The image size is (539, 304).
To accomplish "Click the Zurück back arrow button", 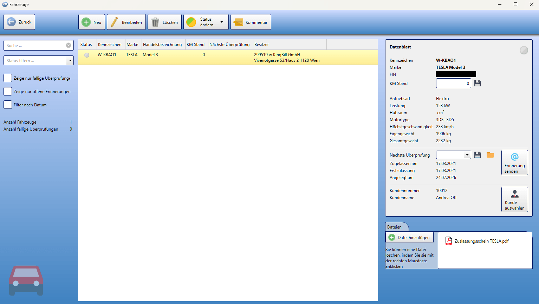I will pos(19,22).
